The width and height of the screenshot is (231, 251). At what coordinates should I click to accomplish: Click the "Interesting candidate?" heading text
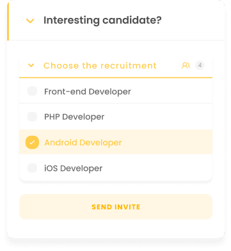tap(102, 20)
